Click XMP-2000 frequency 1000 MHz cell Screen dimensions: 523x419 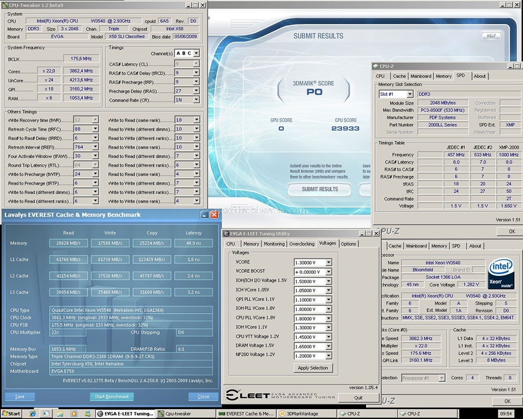coord(509,155)
